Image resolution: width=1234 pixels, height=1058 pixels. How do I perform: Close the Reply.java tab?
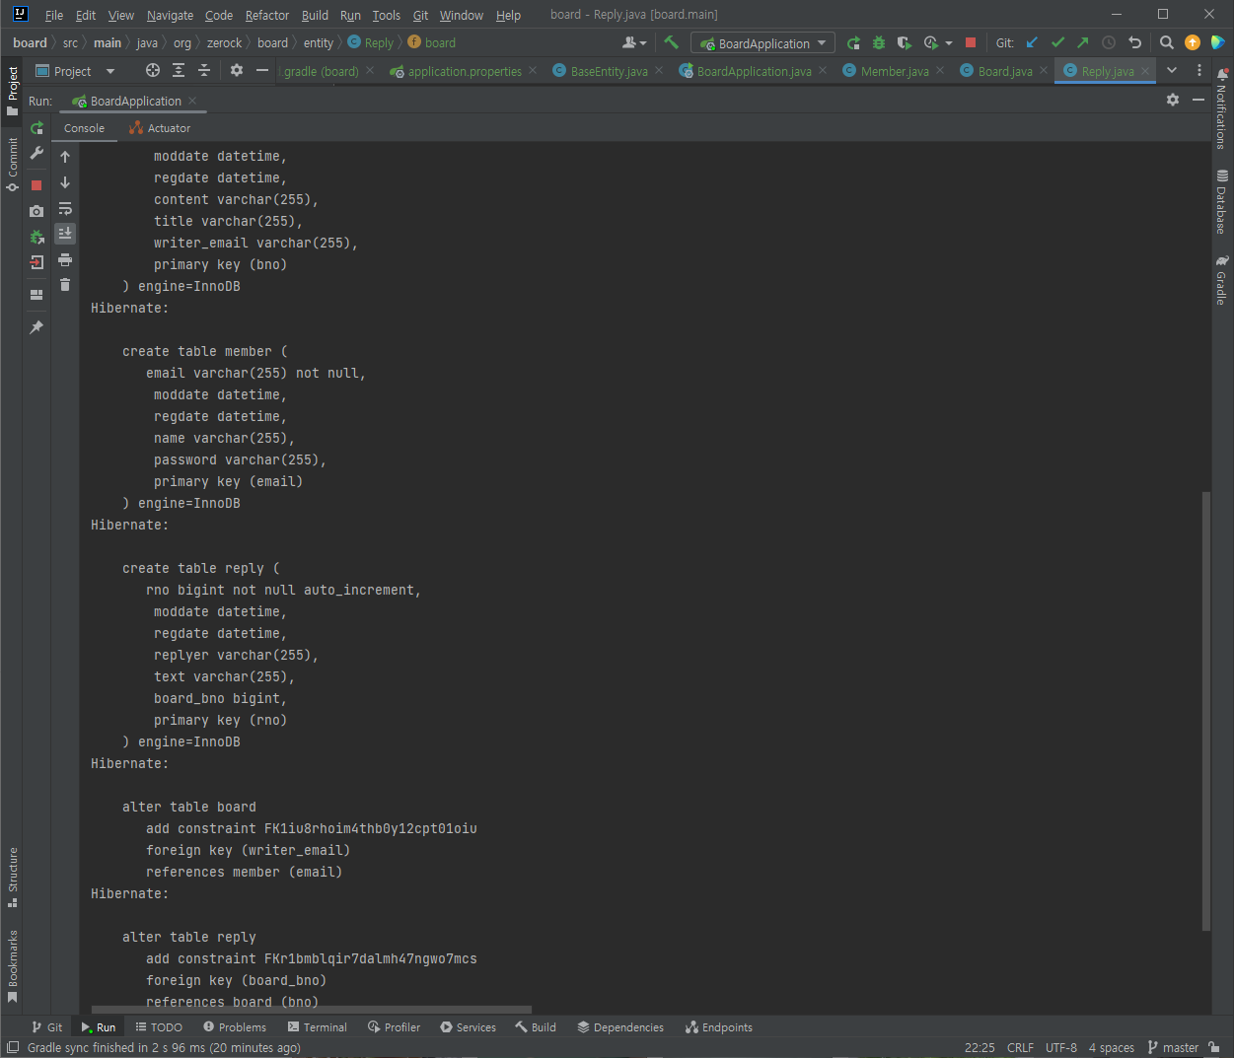(1145, 71)
